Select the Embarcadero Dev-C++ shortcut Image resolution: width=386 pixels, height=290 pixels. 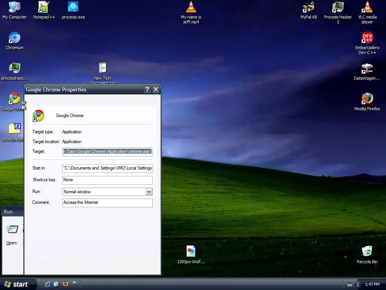point(367,43)
